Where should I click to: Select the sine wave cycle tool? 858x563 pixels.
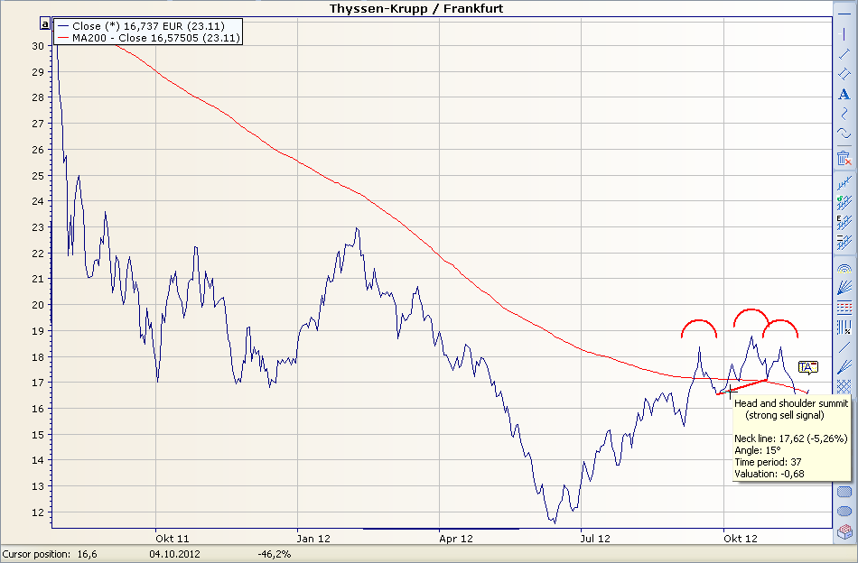click(x=844, y=134)
